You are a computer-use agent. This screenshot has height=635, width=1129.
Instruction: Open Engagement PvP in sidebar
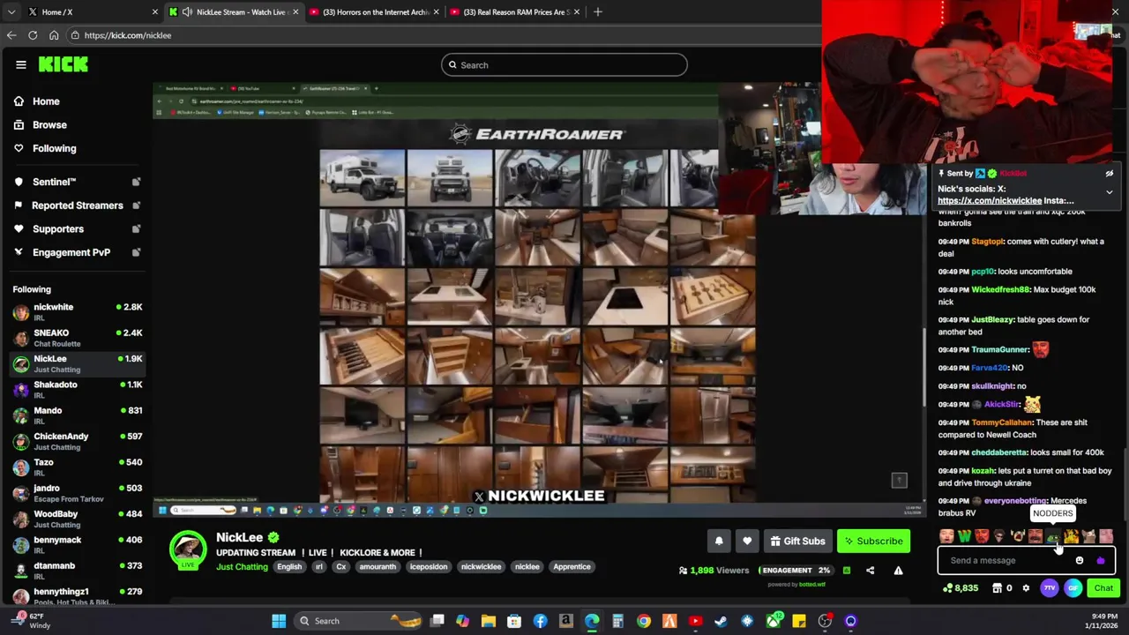71,252
